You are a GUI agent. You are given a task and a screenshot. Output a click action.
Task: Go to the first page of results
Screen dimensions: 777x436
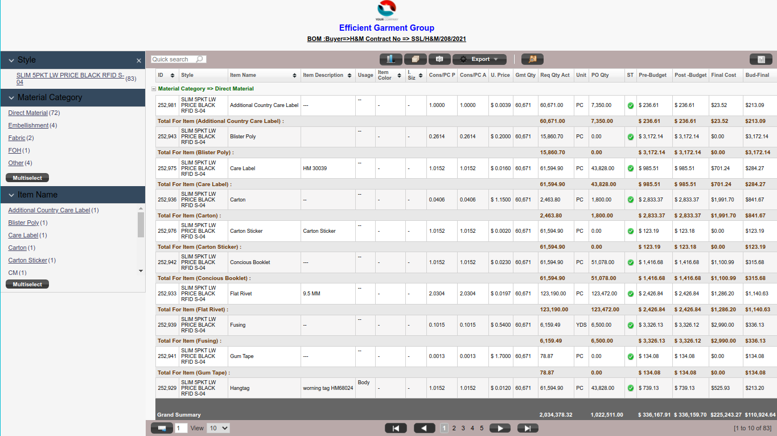click(396, 428)
